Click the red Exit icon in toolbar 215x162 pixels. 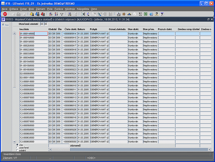[5, 14]
